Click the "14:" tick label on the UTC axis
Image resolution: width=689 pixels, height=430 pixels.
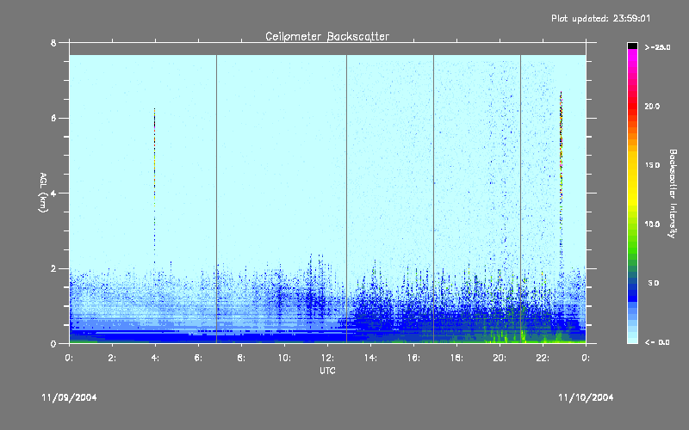point(370,358)
